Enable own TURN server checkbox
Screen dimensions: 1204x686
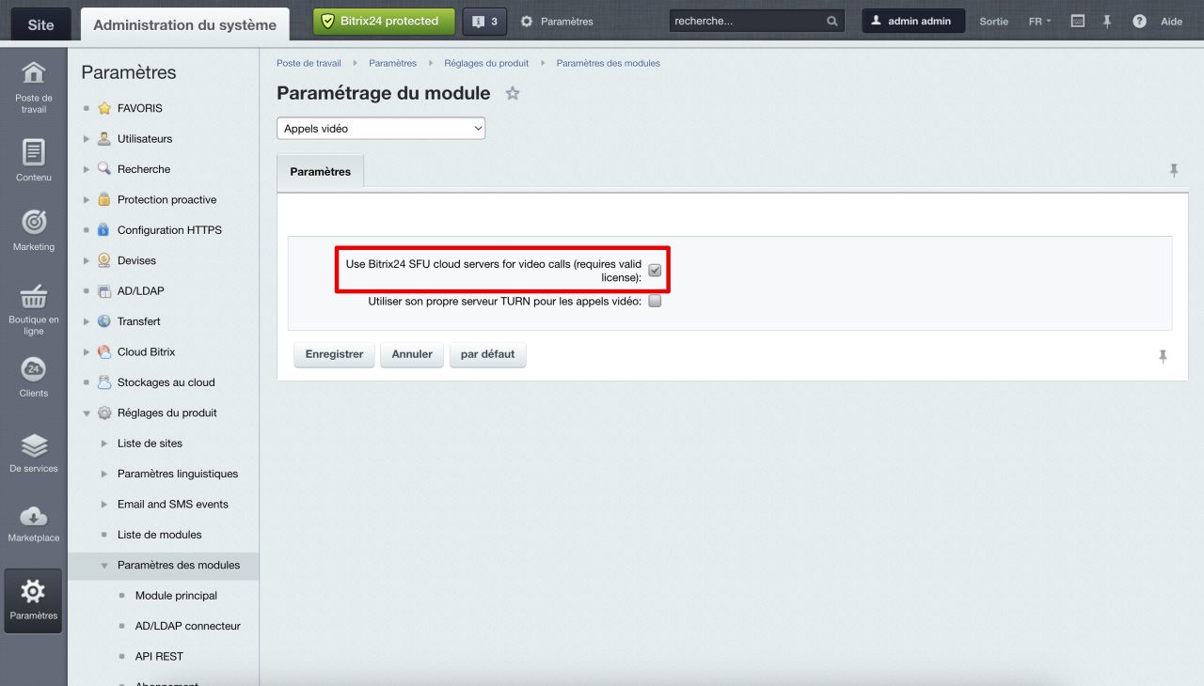pos(655,302)
